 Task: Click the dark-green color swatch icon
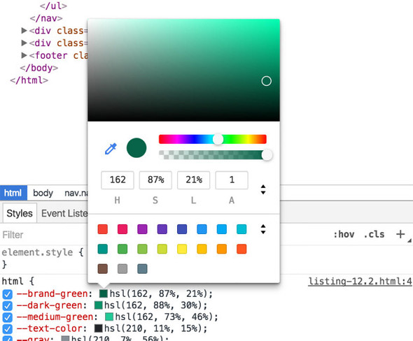point(98,305)
